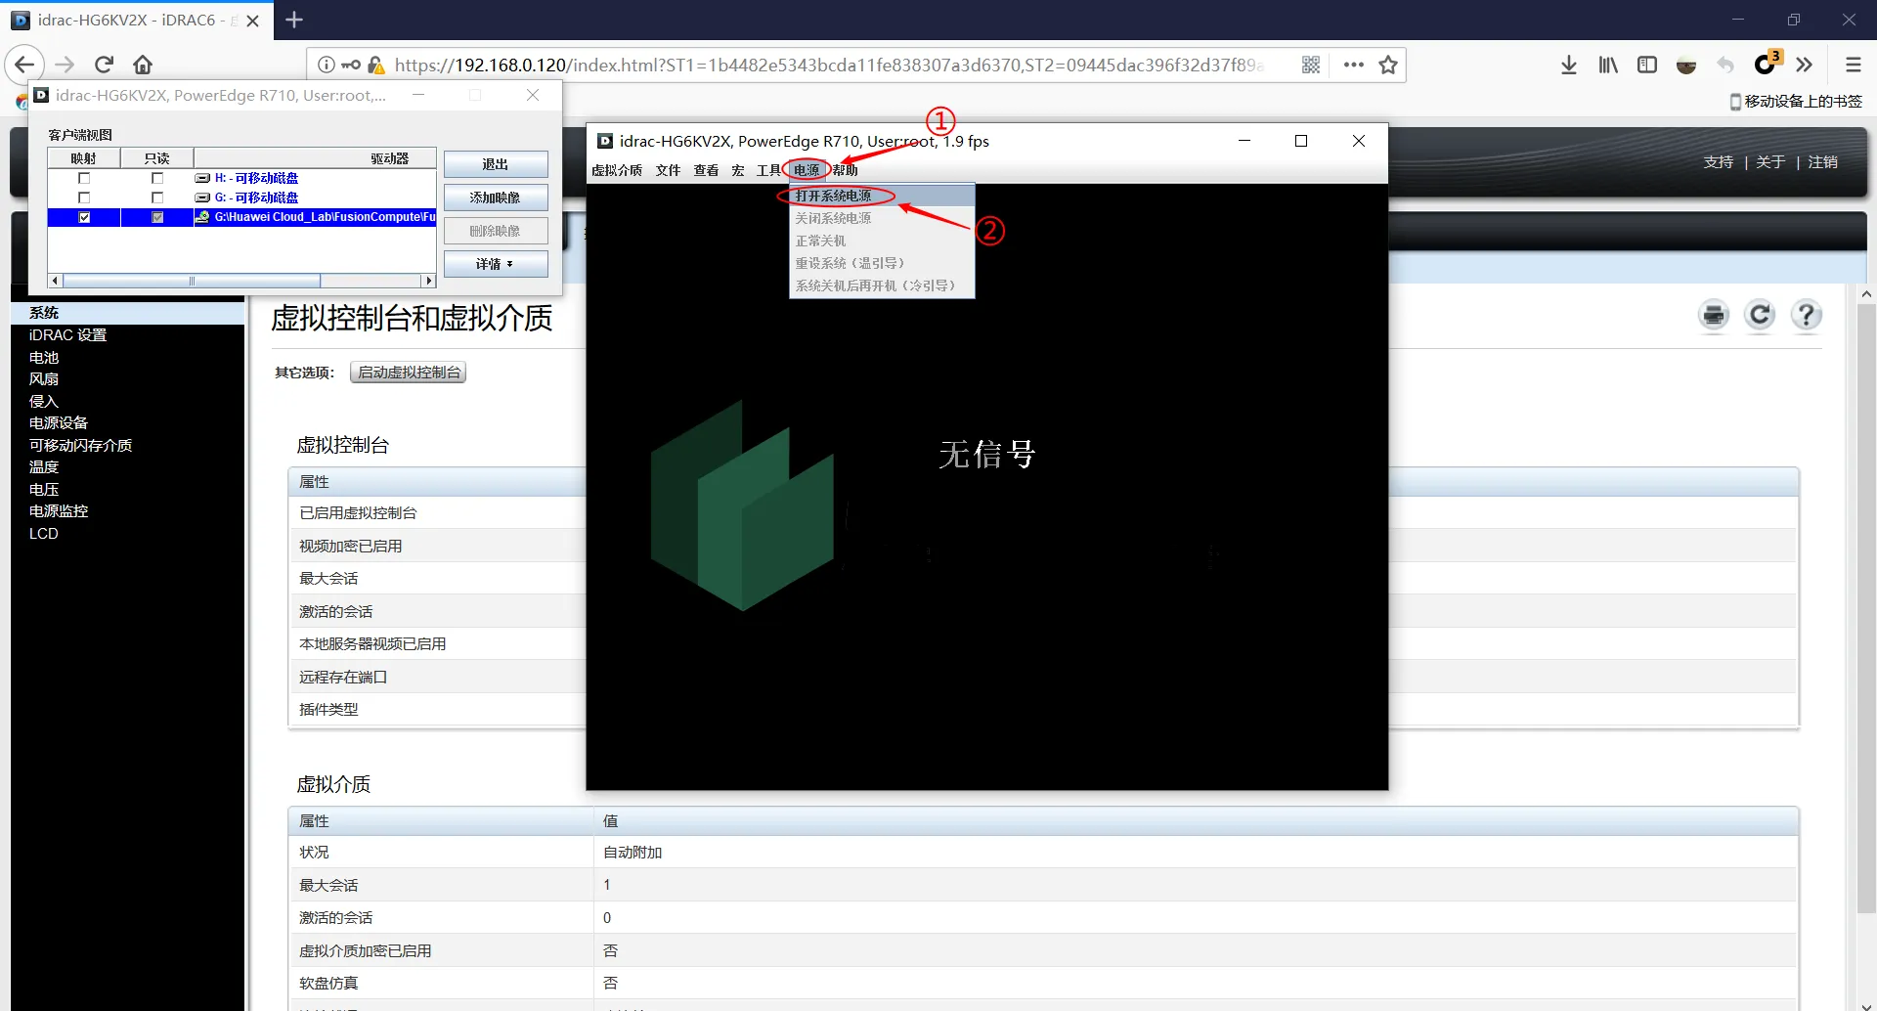Select 电源设备 in sidebar

coord(59,423)
